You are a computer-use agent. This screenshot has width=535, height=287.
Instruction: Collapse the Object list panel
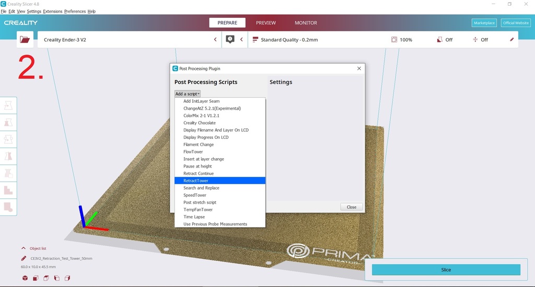pos(24,248)
